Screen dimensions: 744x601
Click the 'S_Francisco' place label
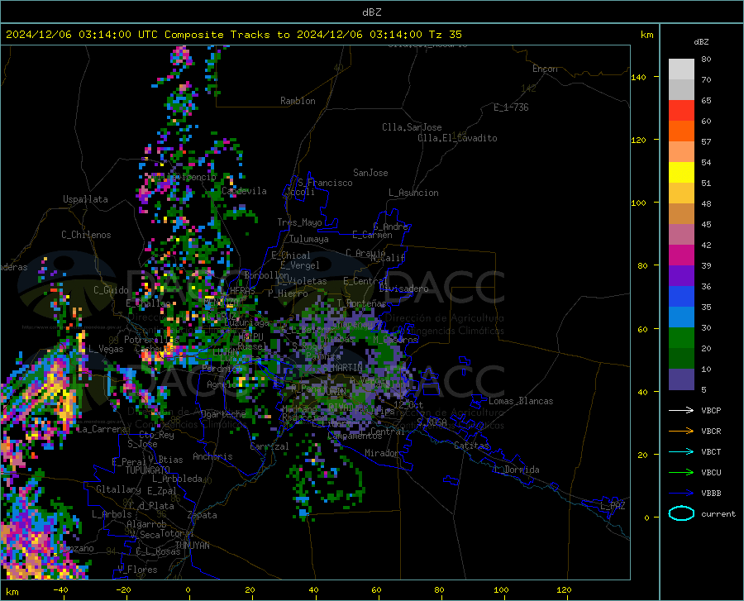pos(325,183)
